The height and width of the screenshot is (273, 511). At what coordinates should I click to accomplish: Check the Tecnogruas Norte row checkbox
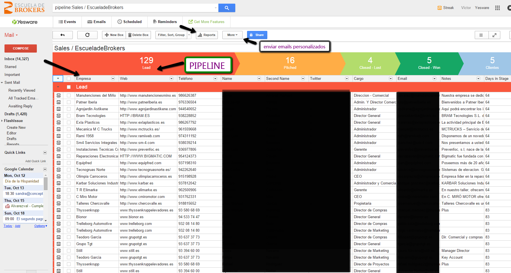[x=69, y=170]
